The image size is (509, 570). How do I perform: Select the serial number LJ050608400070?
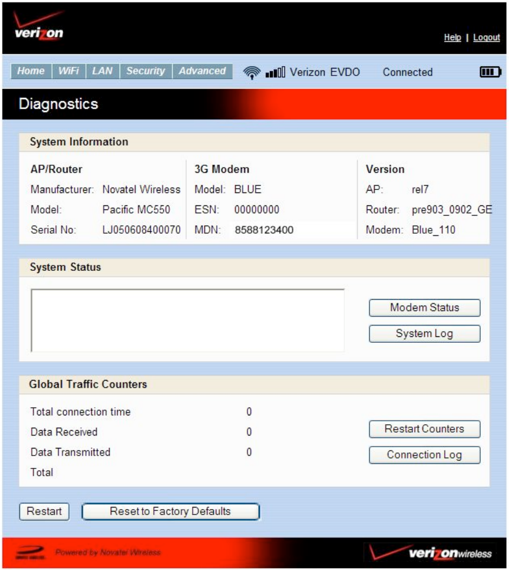(x=141, y=230)
